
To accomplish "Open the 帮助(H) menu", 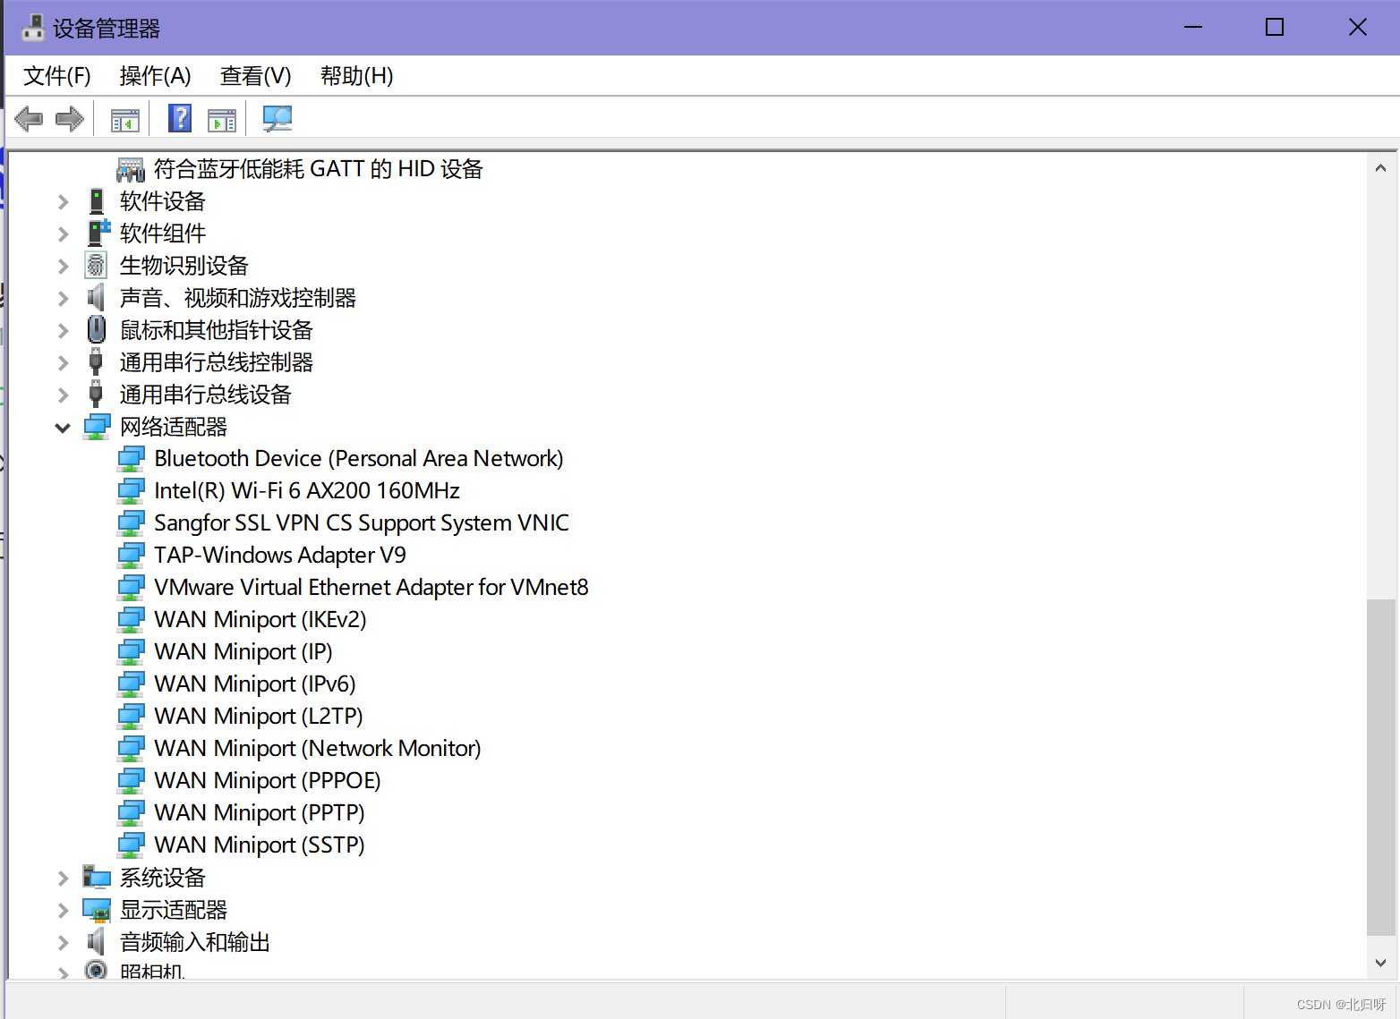I will click(x=357, y=76).
